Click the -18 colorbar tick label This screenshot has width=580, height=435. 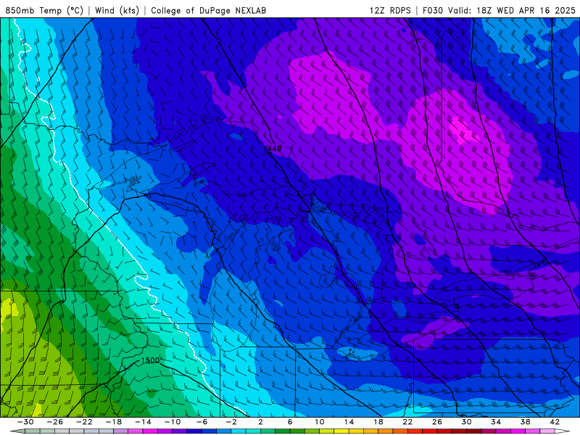pos(114,422)
